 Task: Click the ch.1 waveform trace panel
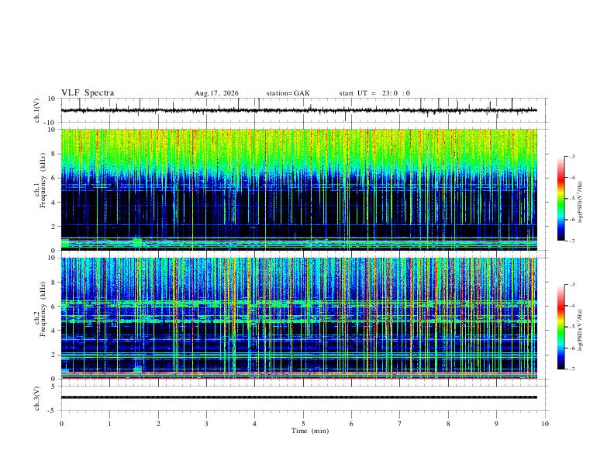click(x=299, y=110)
